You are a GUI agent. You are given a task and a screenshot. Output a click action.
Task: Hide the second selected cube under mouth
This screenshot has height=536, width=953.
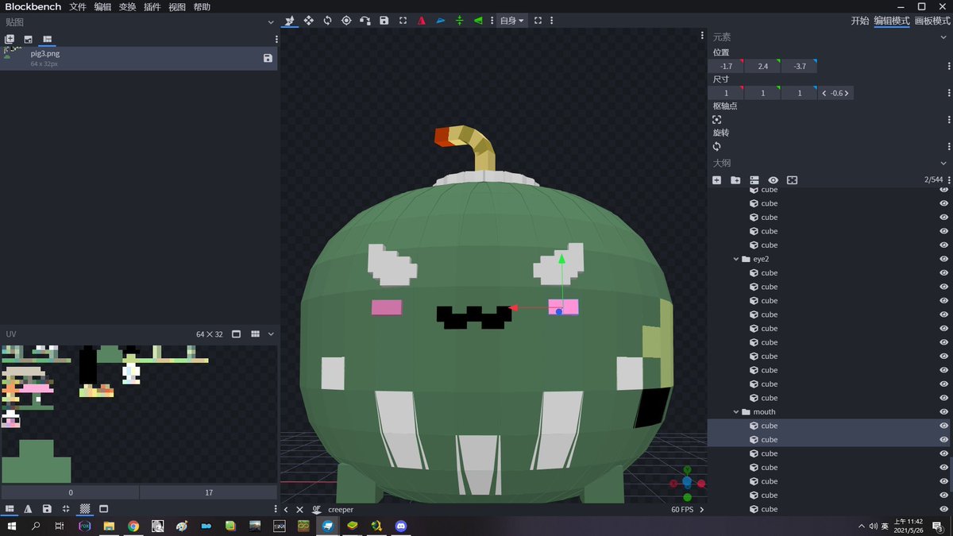[x=943, y=439]
